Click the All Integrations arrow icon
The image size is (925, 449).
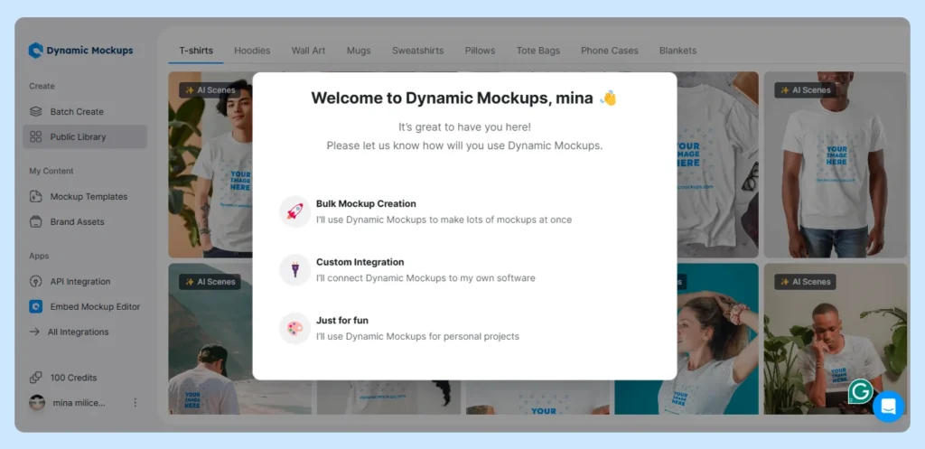point(34,332)
